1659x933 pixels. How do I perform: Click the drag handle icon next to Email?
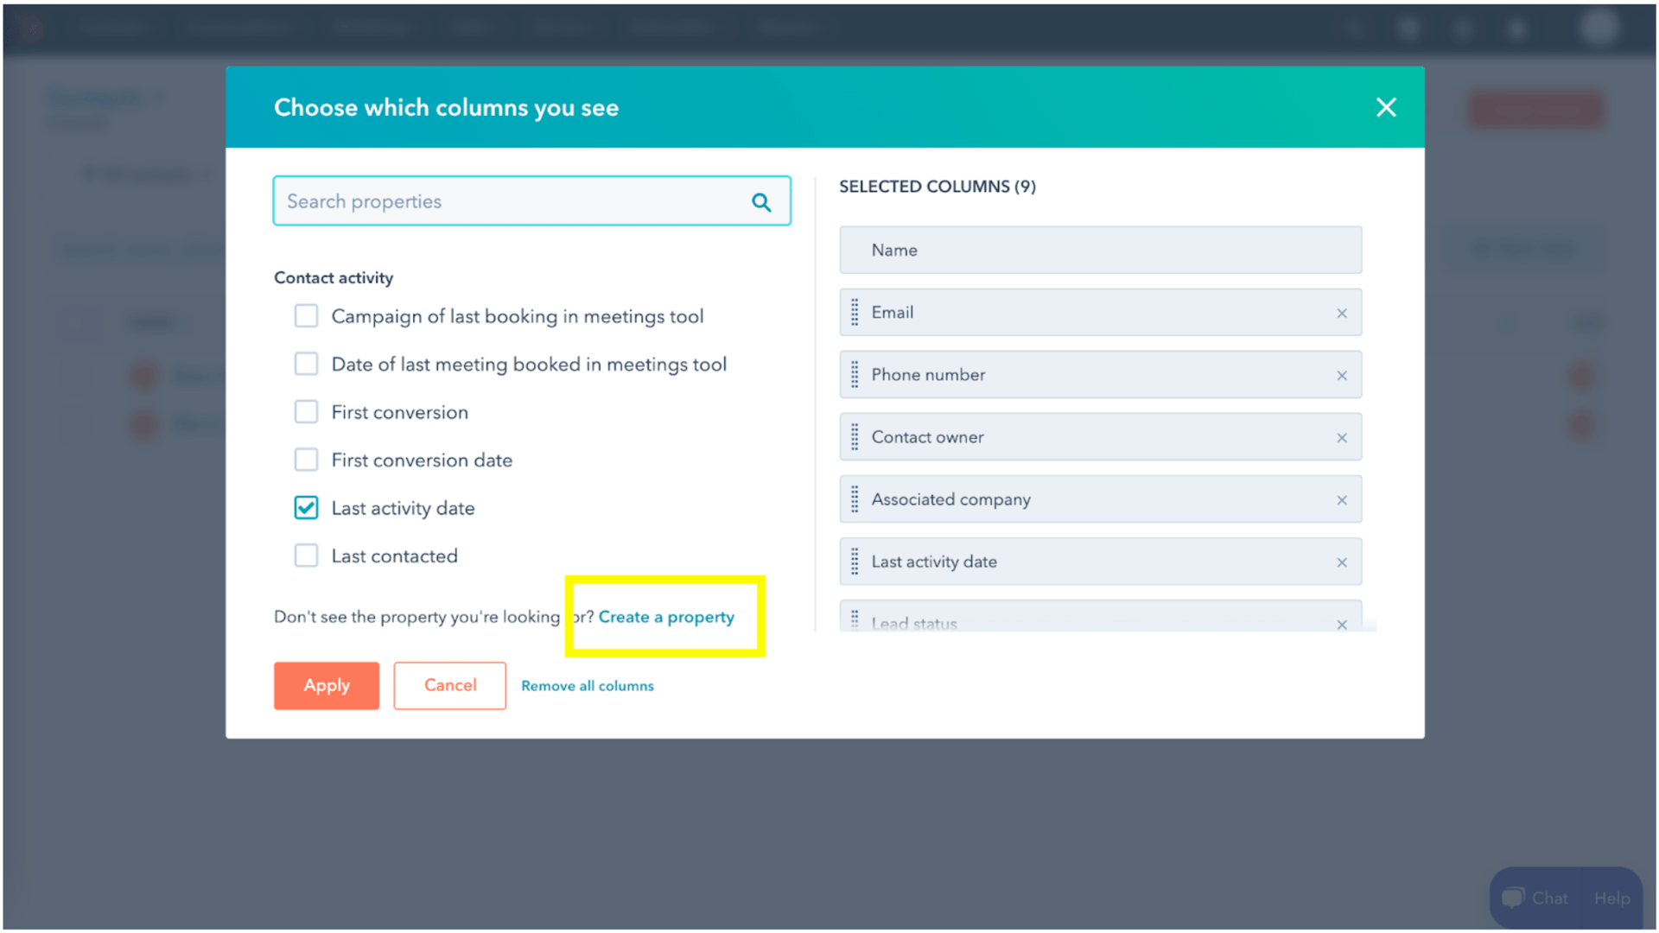[x=854, y=312]
